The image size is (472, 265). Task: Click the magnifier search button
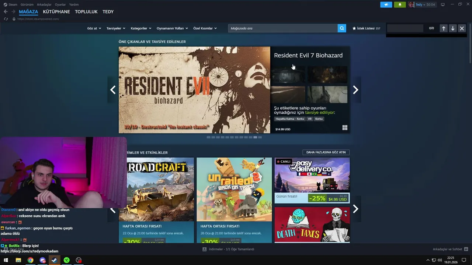point(342,28)
